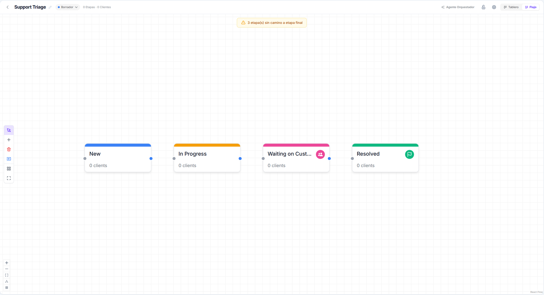Click the blue output handle of In Progress

point(240,158)
